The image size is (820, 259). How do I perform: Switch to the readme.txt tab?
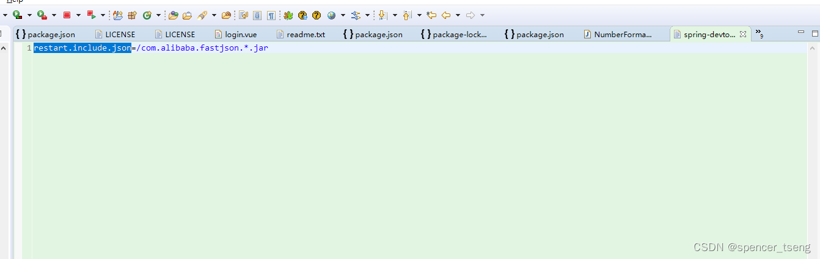coord(301,34)
